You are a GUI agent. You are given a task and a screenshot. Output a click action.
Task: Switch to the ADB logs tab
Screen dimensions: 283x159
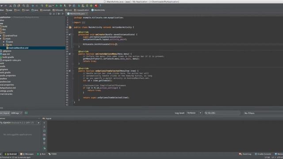click(x=16, y=113)
